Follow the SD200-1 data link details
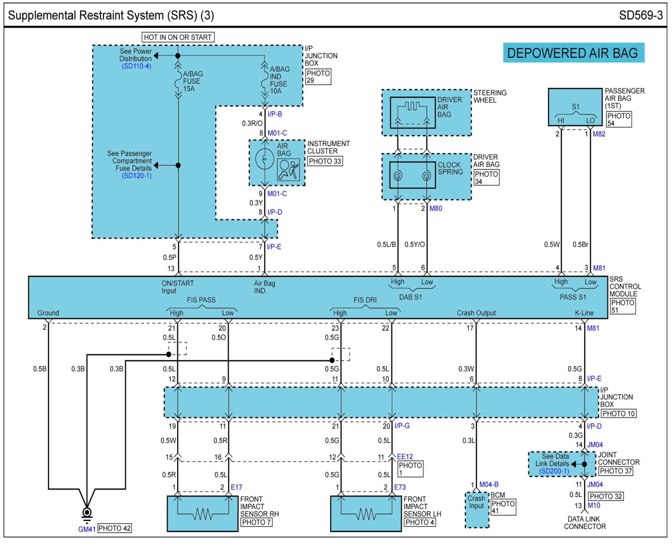The height and width of the screenshot is (544, 672). tap(554, 471)
